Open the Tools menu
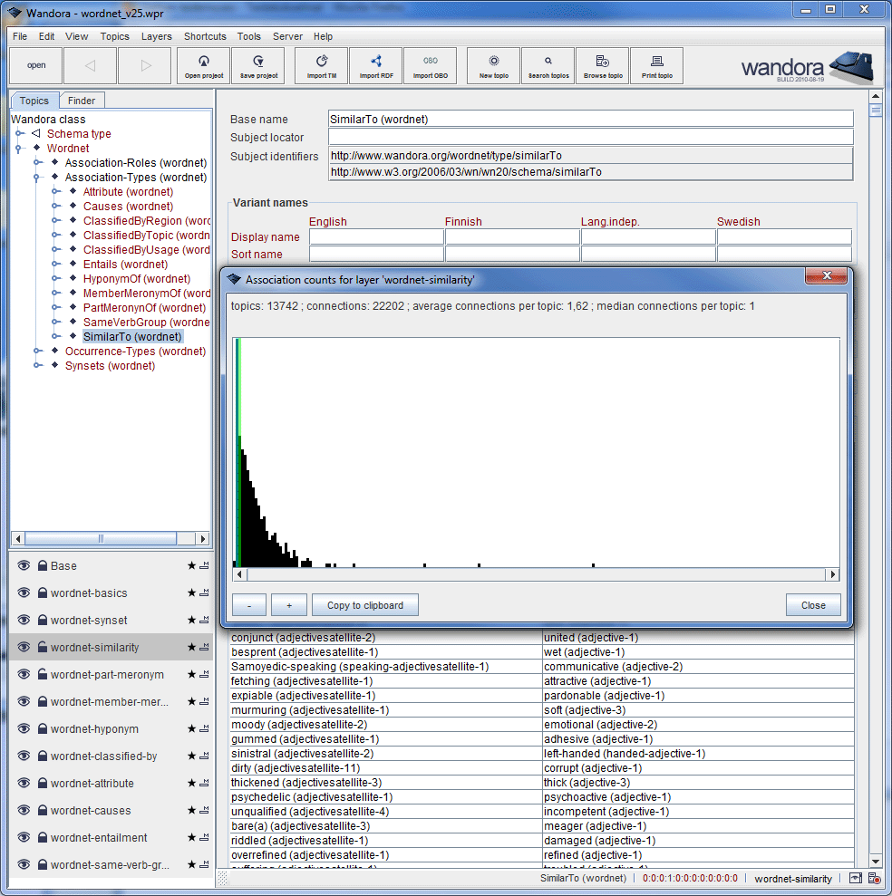 (248, 36)
